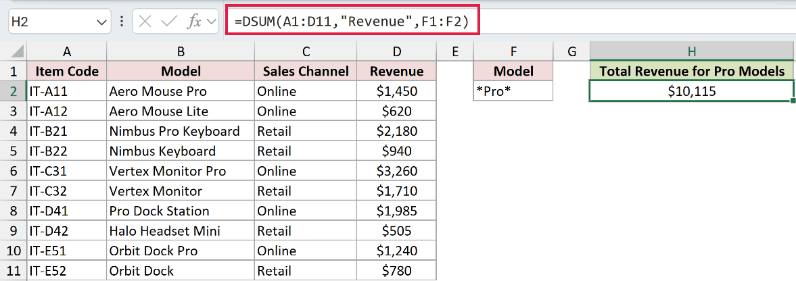Select cell IT-C32

click(x=67, y=191)
